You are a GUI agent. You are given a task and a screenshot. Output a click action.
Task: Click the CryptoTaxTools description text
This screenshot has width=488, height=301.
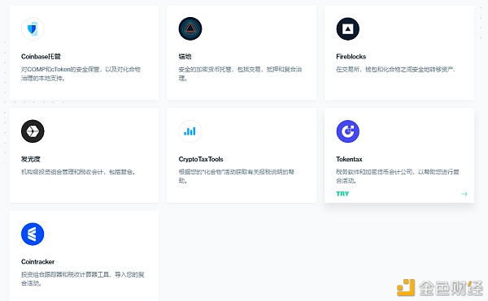tap(237, 176)
